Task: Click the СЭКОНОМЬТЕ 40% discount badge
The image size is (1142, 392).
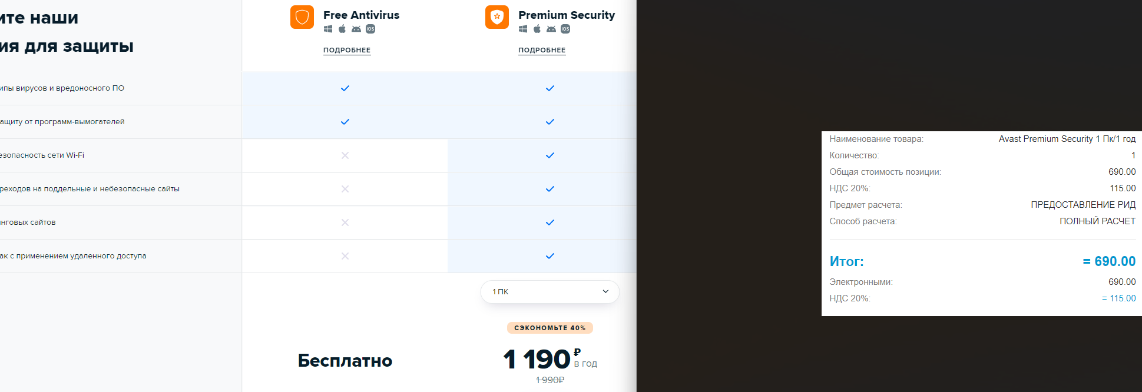Action: 550,328
